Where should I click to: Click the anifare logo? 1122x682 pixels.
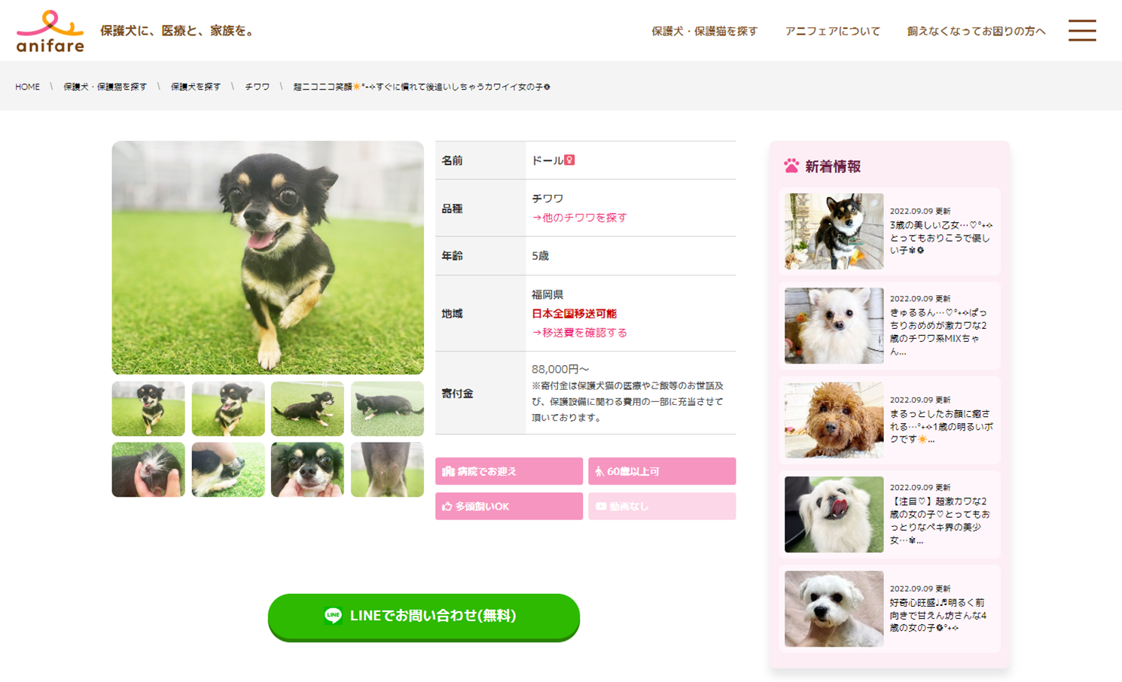50,31
